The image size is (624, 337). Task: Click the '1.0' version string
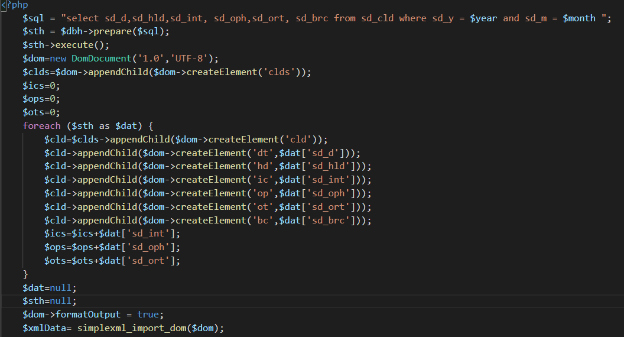click(151, 59)
